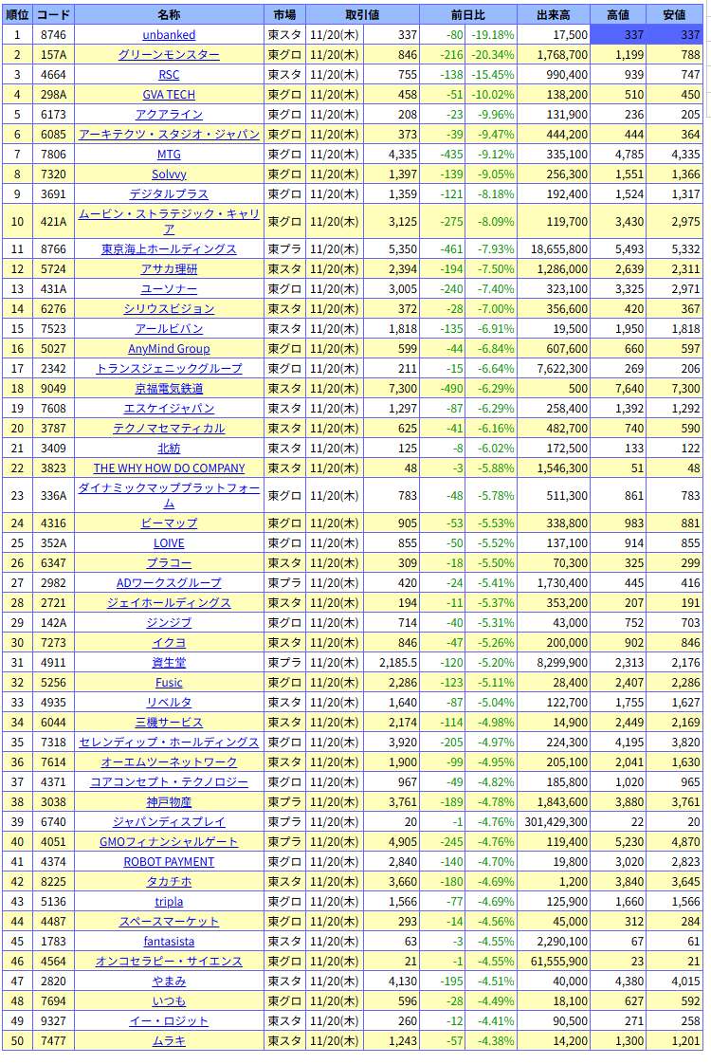Open the MTG stock page link

click(169, 155)
